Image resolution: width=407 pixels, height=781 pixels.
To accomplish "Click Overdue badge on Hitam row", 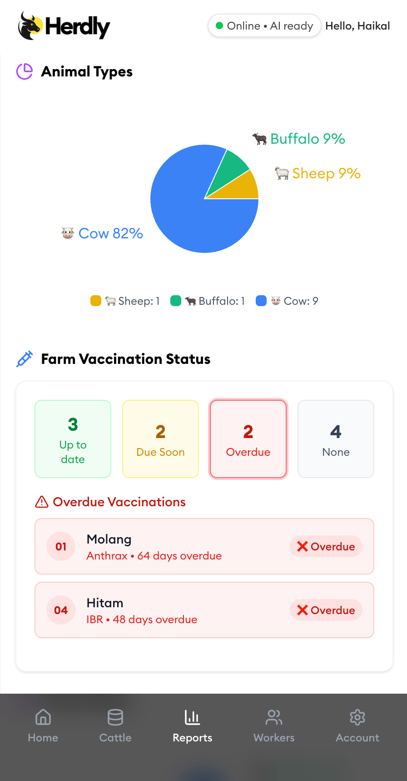I will (x=326, y=610).
